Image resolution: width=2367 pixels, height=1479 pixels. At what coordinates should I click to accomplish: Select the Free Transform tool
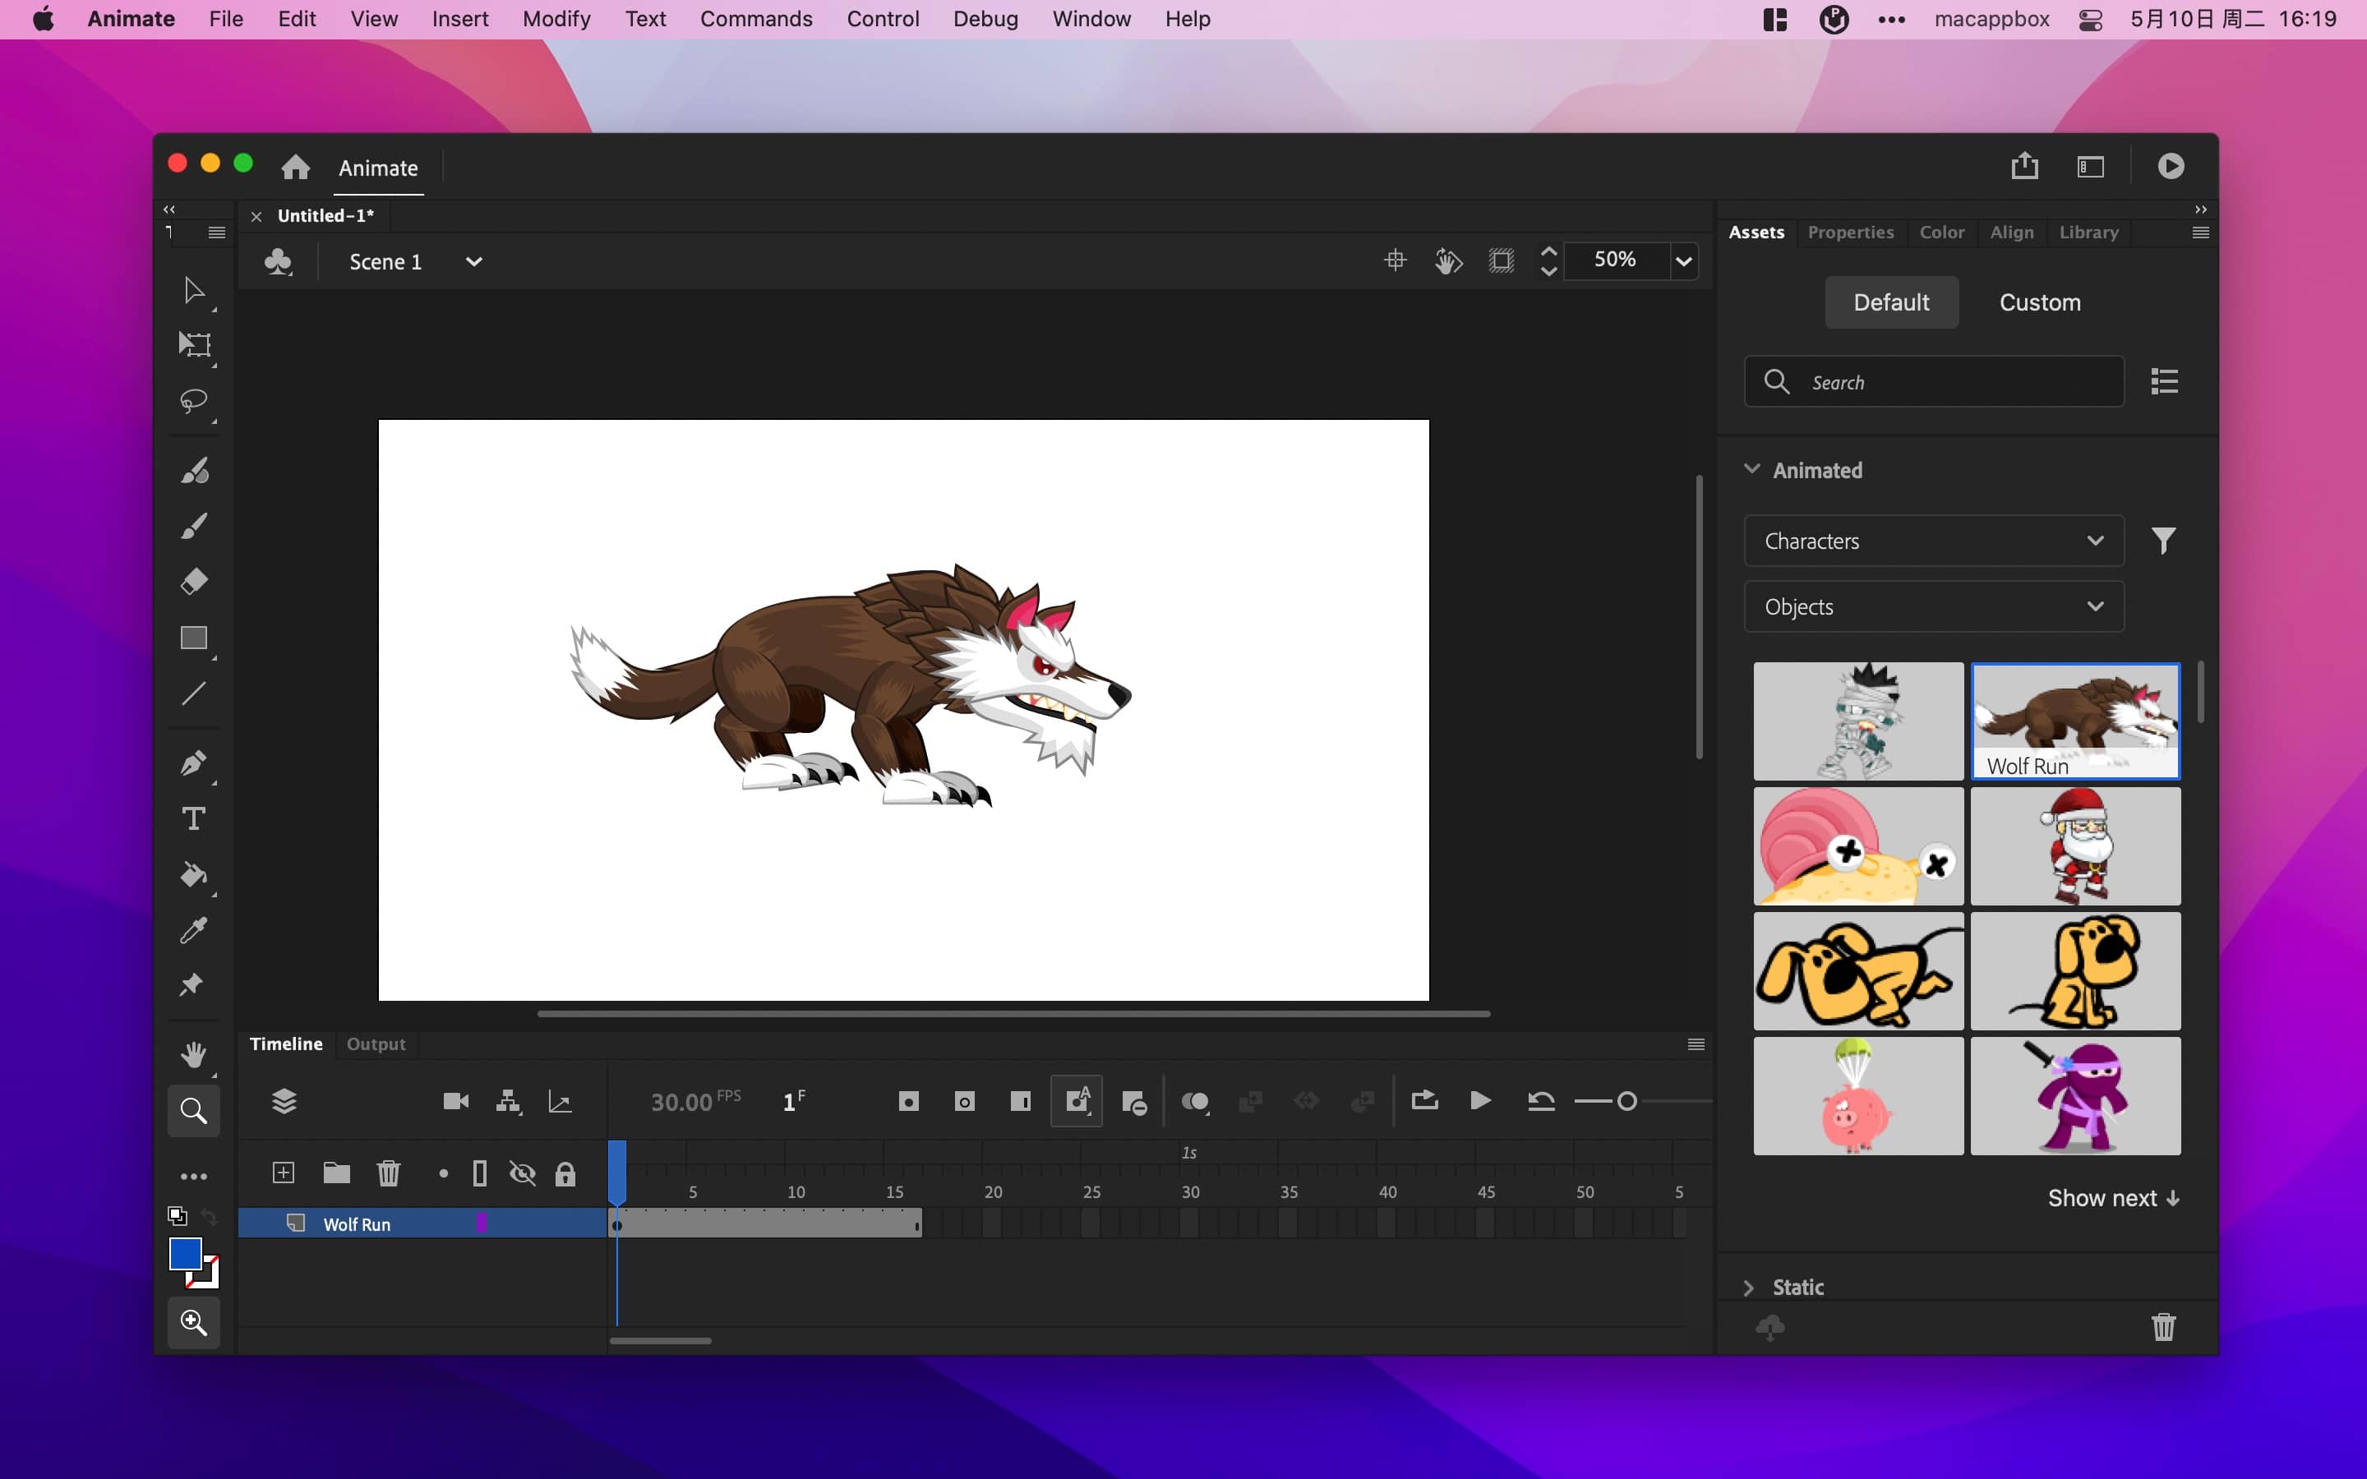click(194, 344)
